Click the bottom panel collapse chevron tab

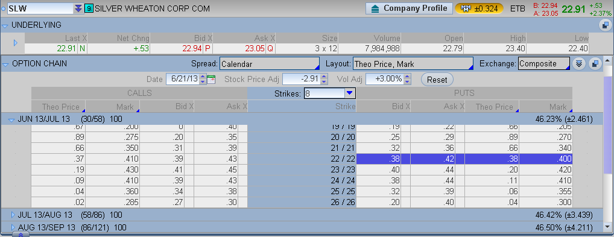pyautogui.click(x=21, y=234)
